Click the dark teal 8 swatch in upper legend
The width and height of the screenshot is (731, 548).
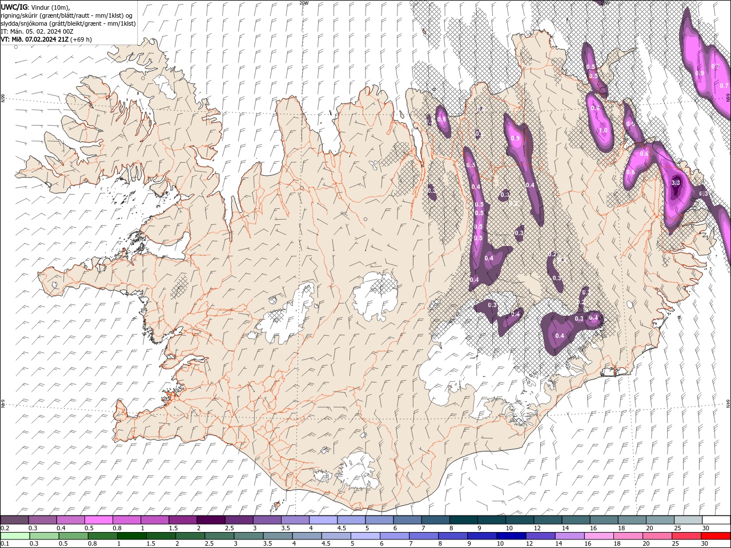click(464, 520)
